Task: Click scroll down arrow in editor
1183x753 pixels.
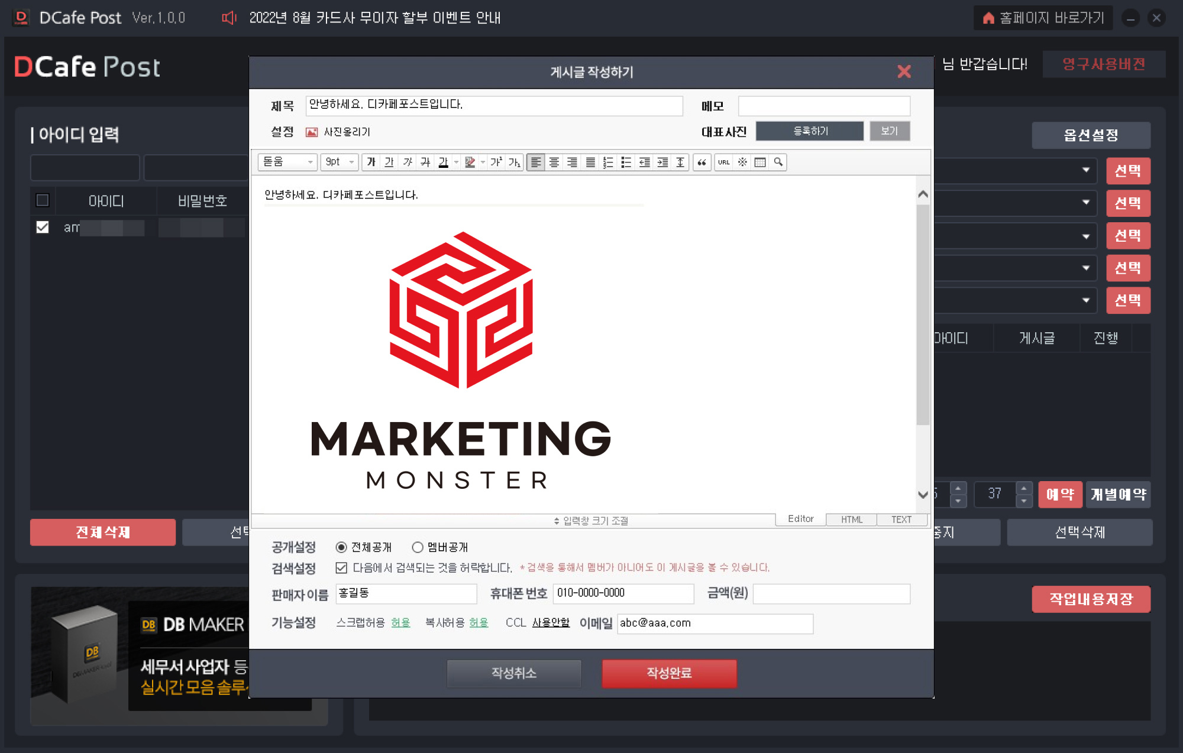Action: [x=923, y=495]
